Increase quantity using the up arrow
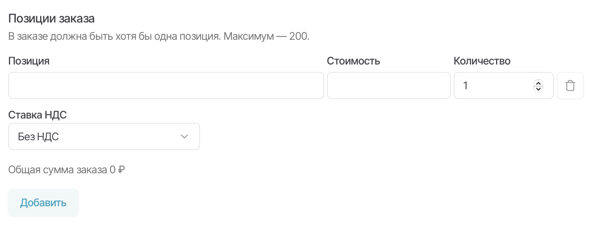This screenshot has height=225, width=592. point(538,83)
